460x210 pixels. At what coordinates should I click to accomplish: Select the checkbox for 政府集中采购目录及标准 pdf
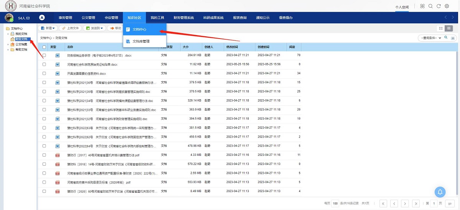(x=44, y=182)
